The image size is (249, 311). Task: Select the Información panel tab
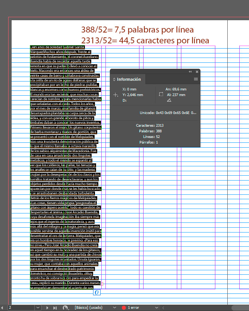tap(129, 79)
